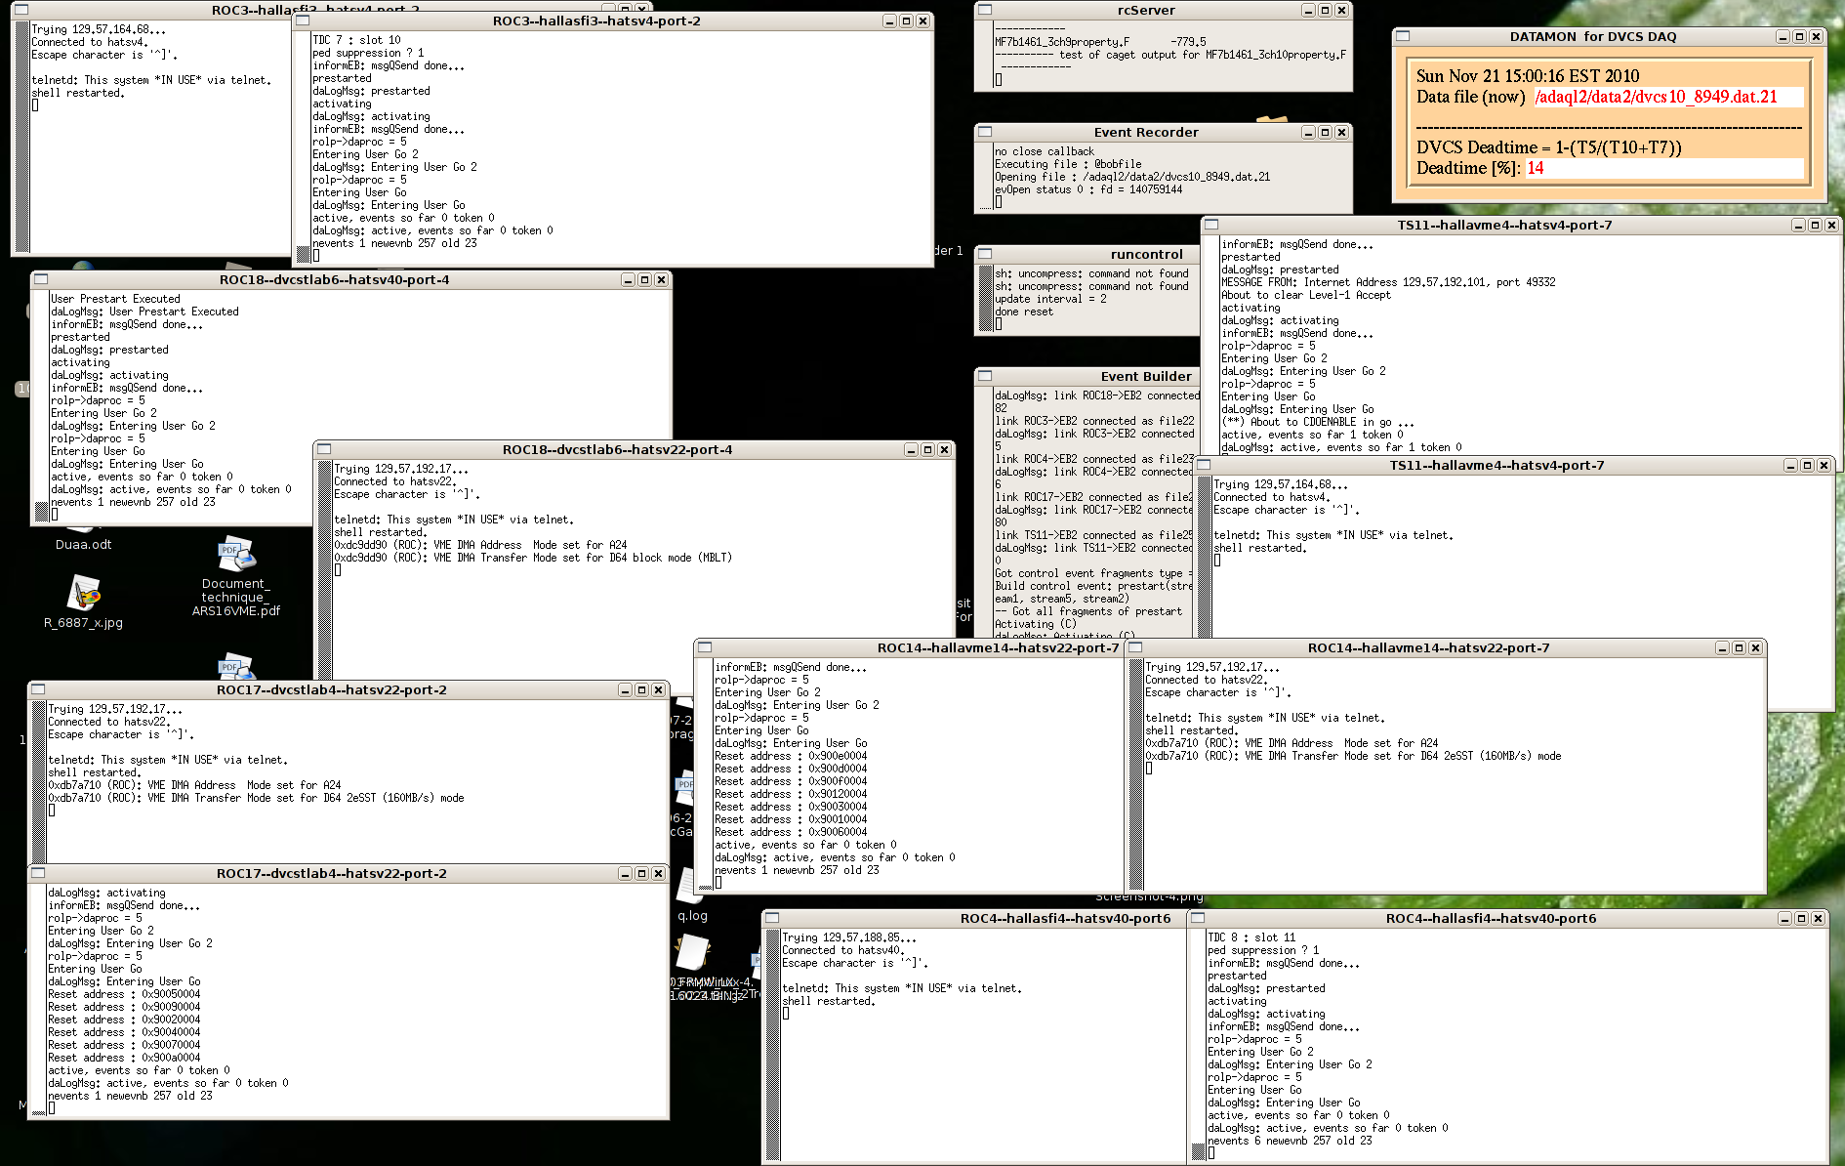Click 'D64 block mode (MBLT)' line in ROC18
This screenshot has height=1166, width=1845.
533,558
